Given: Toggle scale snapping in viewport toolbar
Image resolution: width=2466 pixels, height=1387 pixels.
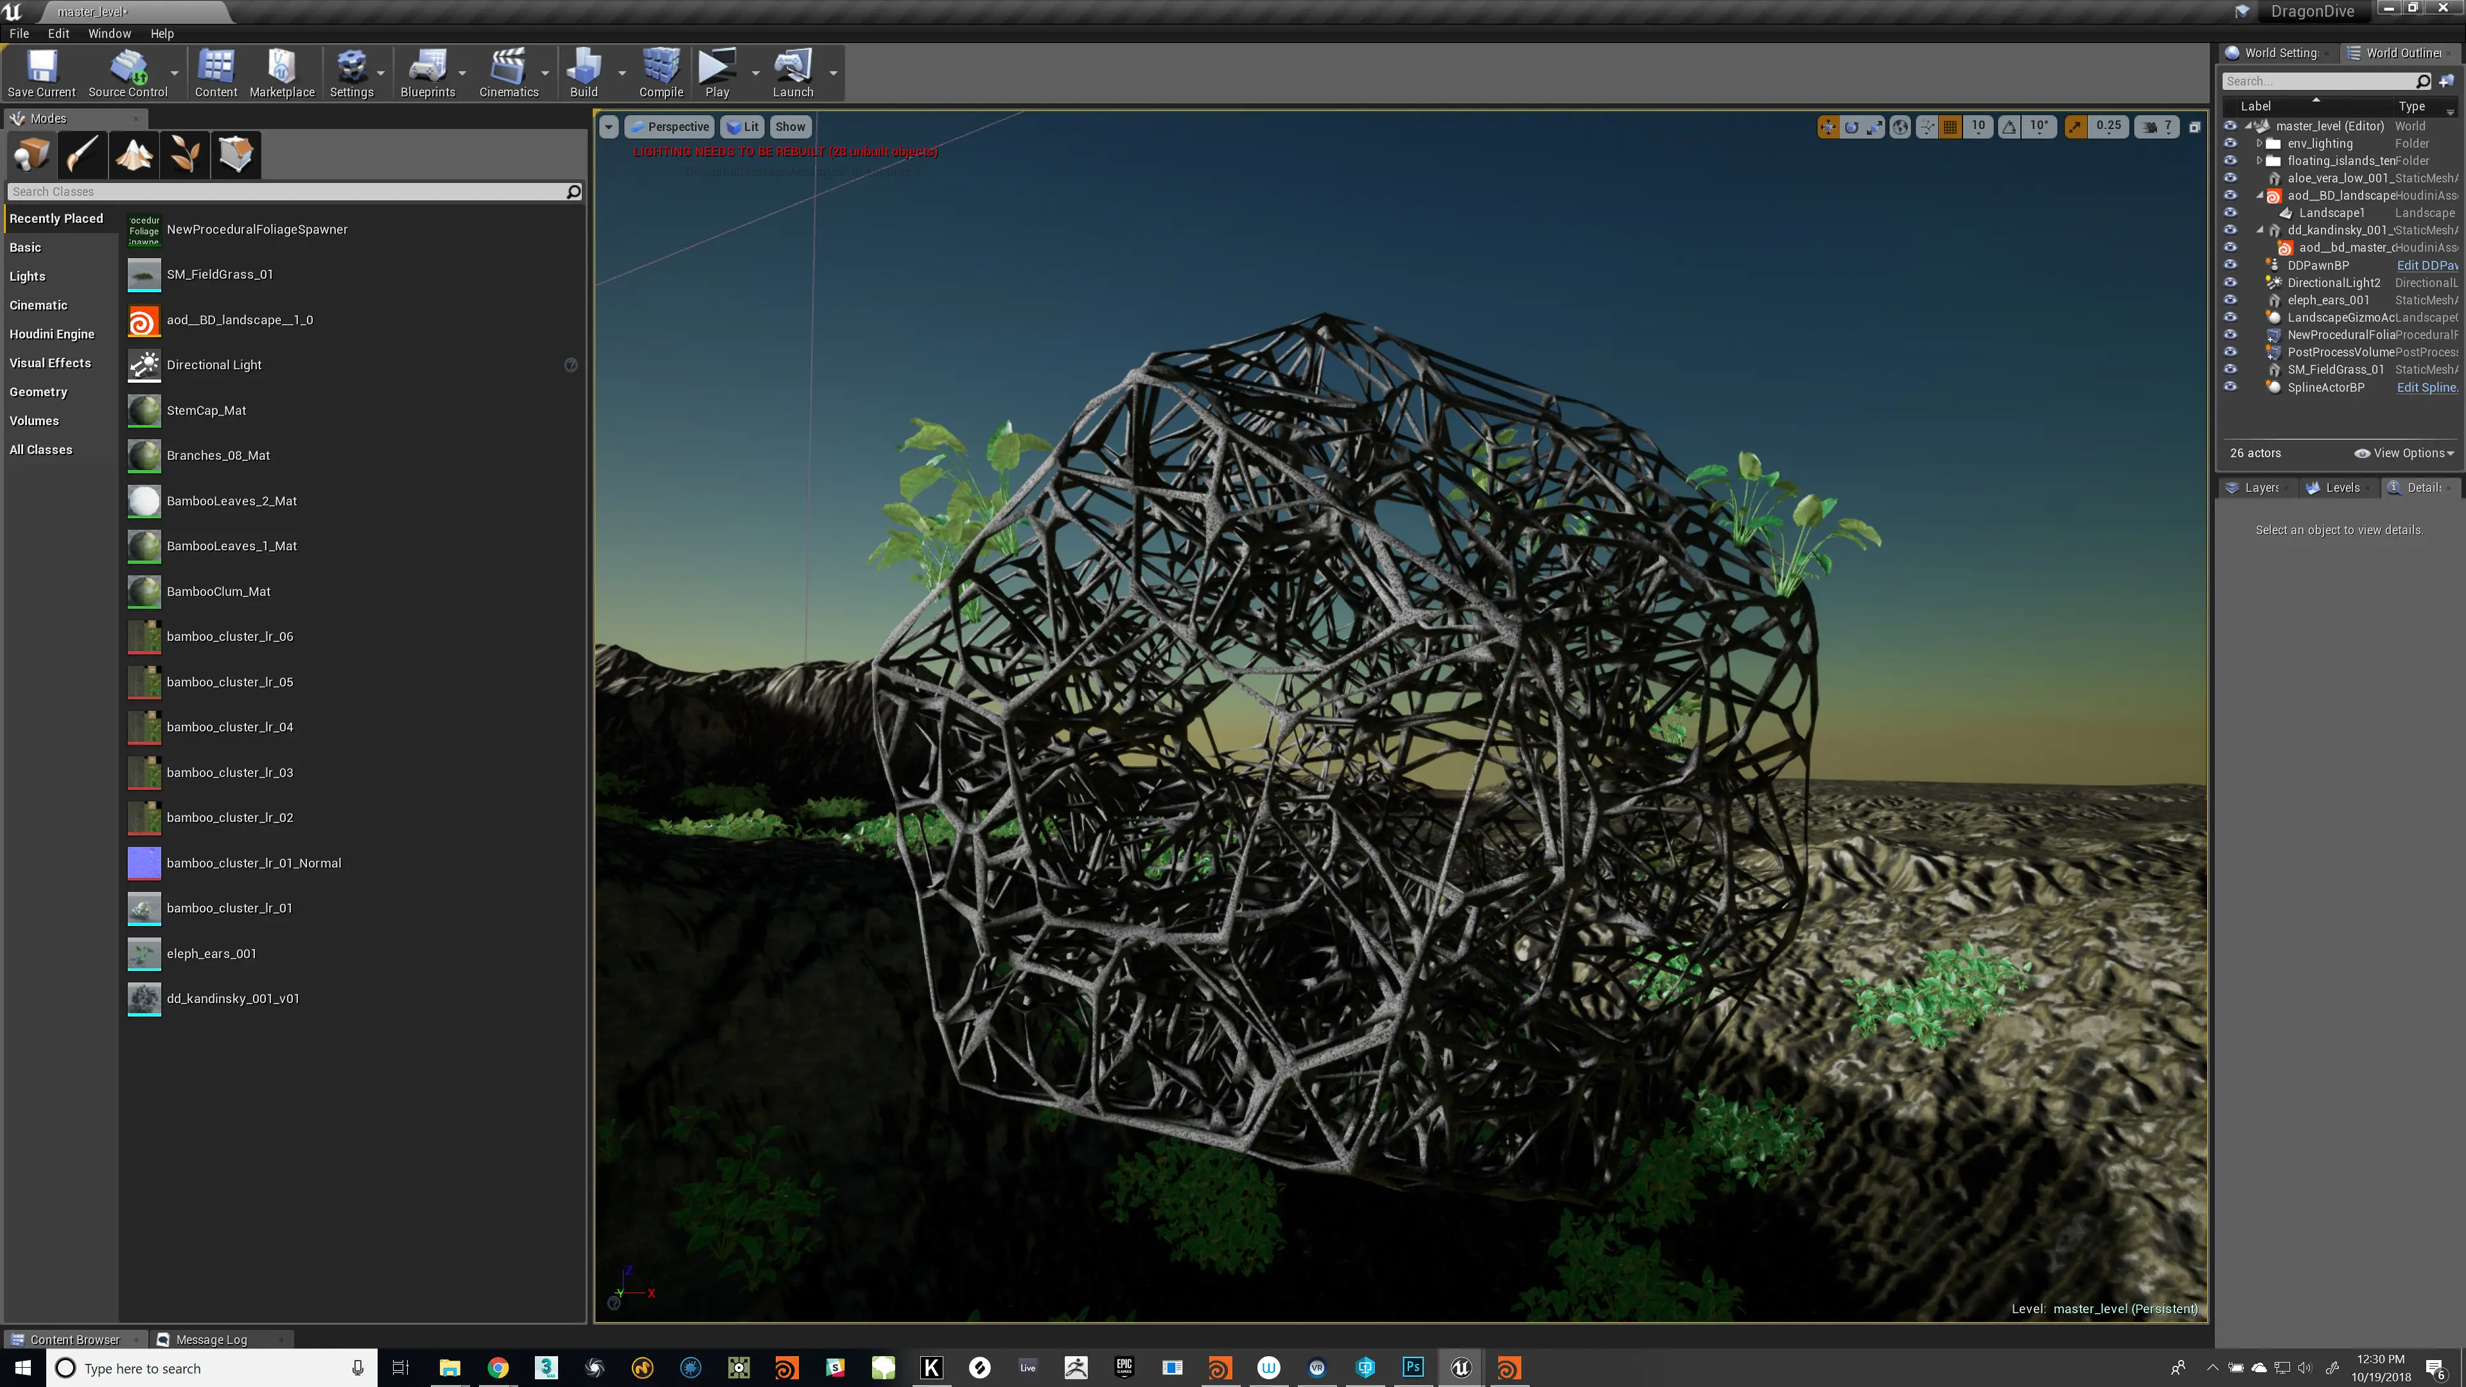Looking at the screenshot, I should pos(2074,126).
